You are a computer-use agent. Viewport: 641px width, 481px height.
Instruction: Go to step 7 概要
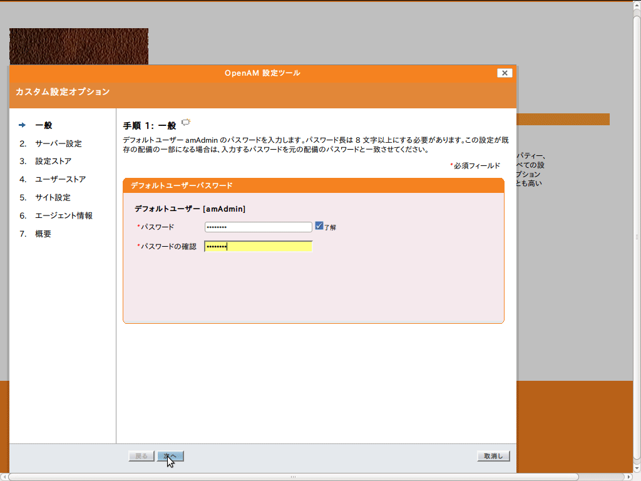(x=43, y=234)
